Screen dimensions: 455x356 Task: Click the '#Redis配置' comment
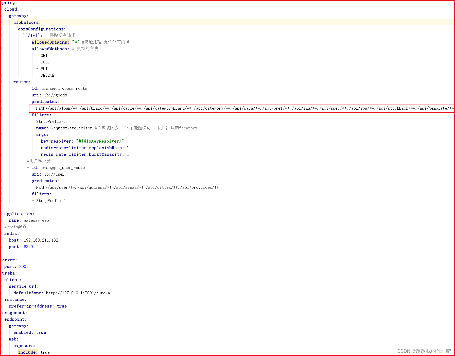pos(15,227)
